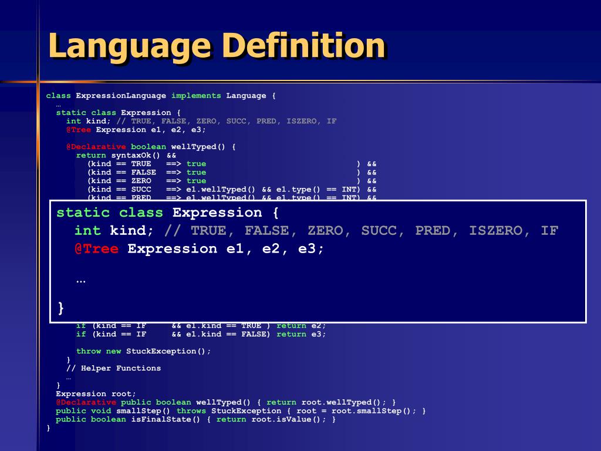
Task: Click the "PRED," comment word in the enlarged callout
Action: 437,230
